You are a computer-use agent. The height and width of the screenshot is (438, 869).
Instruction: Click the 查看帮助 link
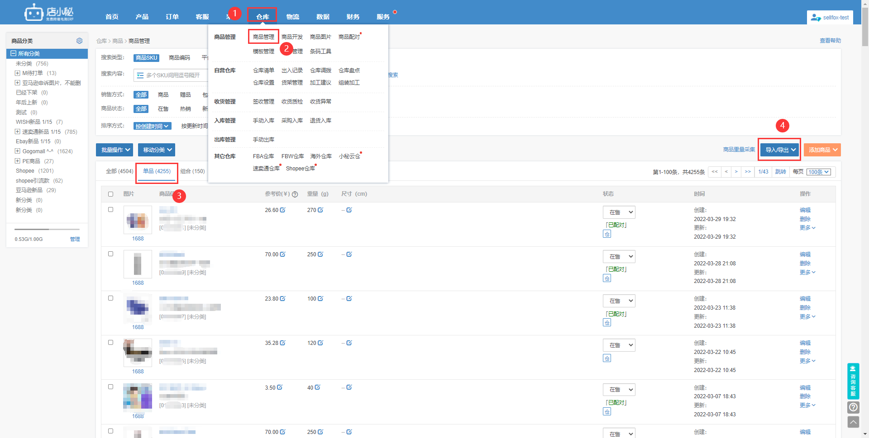pos(830,41)
